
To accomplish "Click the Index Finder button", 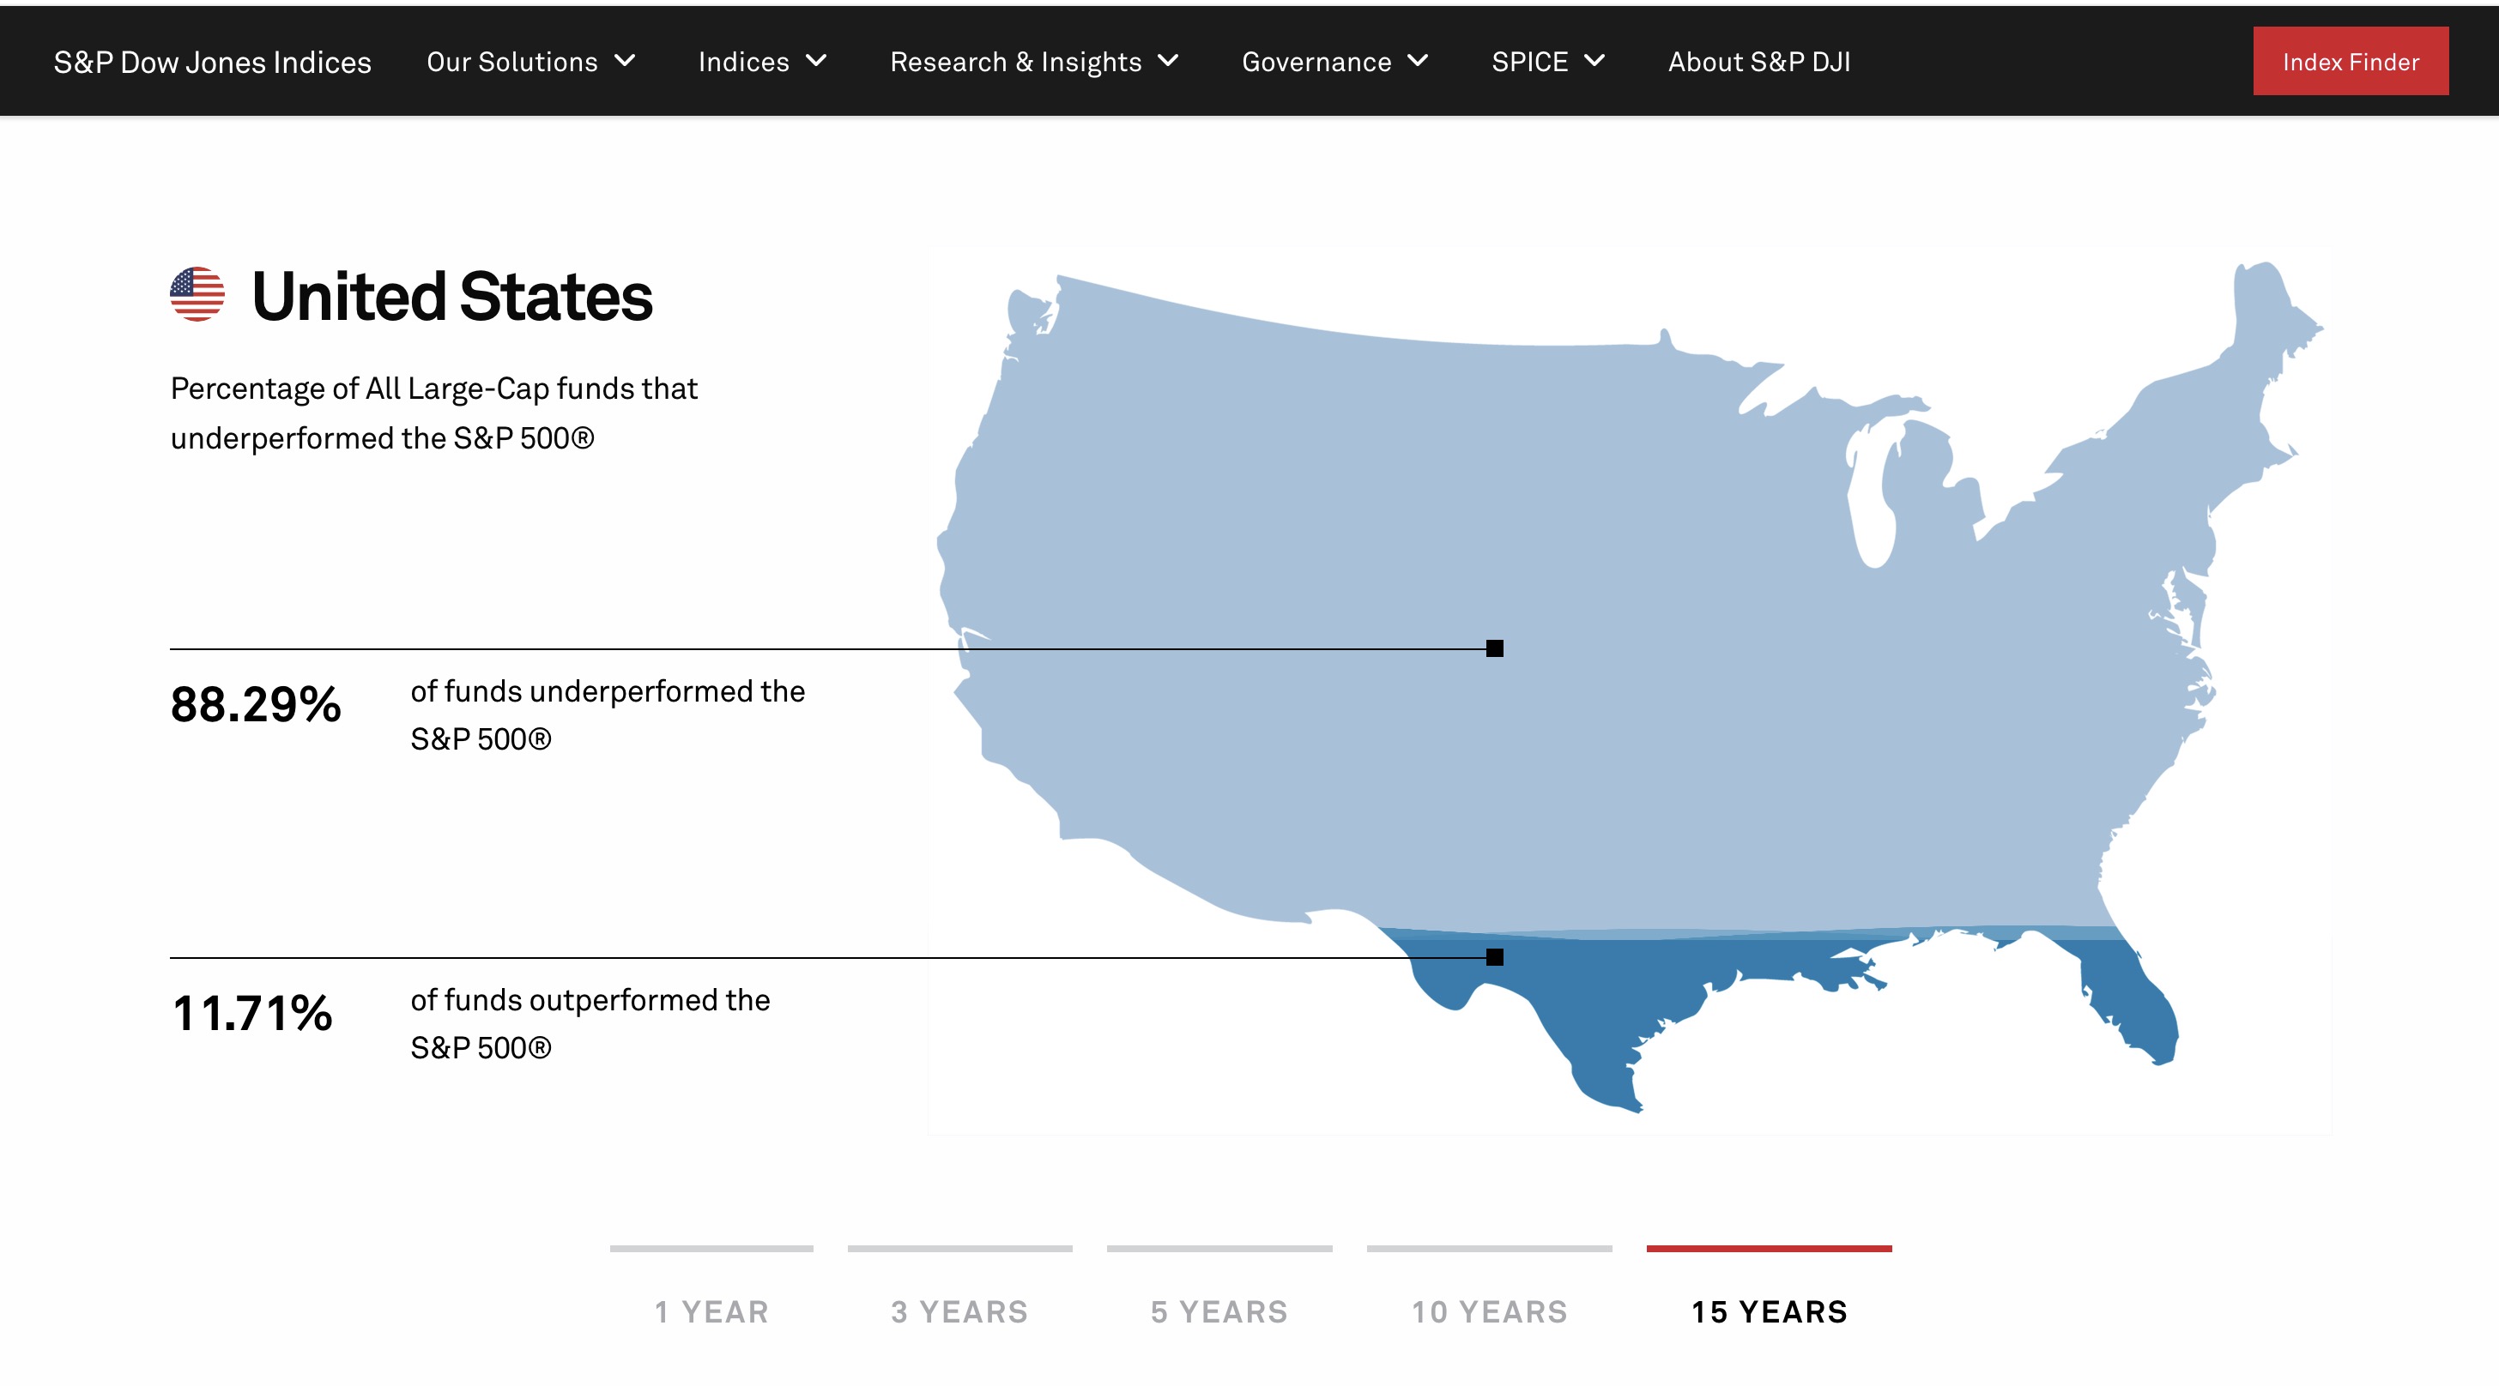I will 2350,62.
